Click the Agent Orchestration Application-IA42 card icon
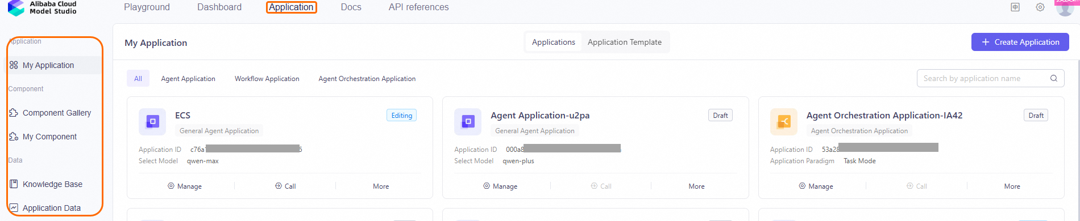This screenshot has height=221, width=1080. [x=784, y=121]
